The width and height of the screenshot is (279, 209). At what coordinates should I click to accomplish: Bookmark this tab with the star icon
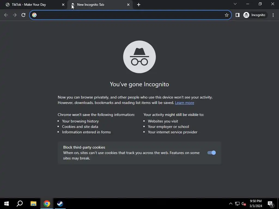[226, 15]
